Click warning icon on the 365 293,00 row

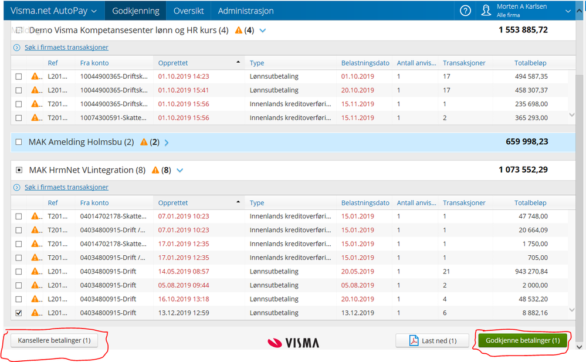point(35,118)
